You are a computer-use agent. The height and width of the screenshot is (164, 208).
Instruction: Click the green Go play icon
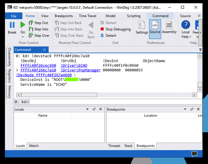click(23, 25)
